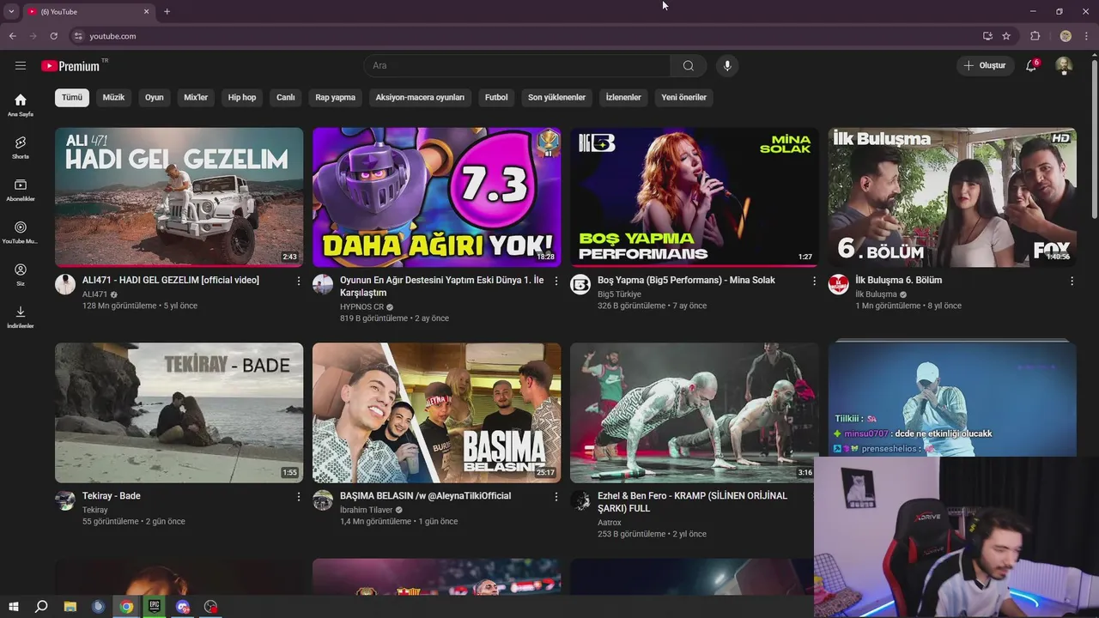This screenshot has width=1099, height=618.
Task: Open Windows taskbar search
Action: click(x=41, y=607)
